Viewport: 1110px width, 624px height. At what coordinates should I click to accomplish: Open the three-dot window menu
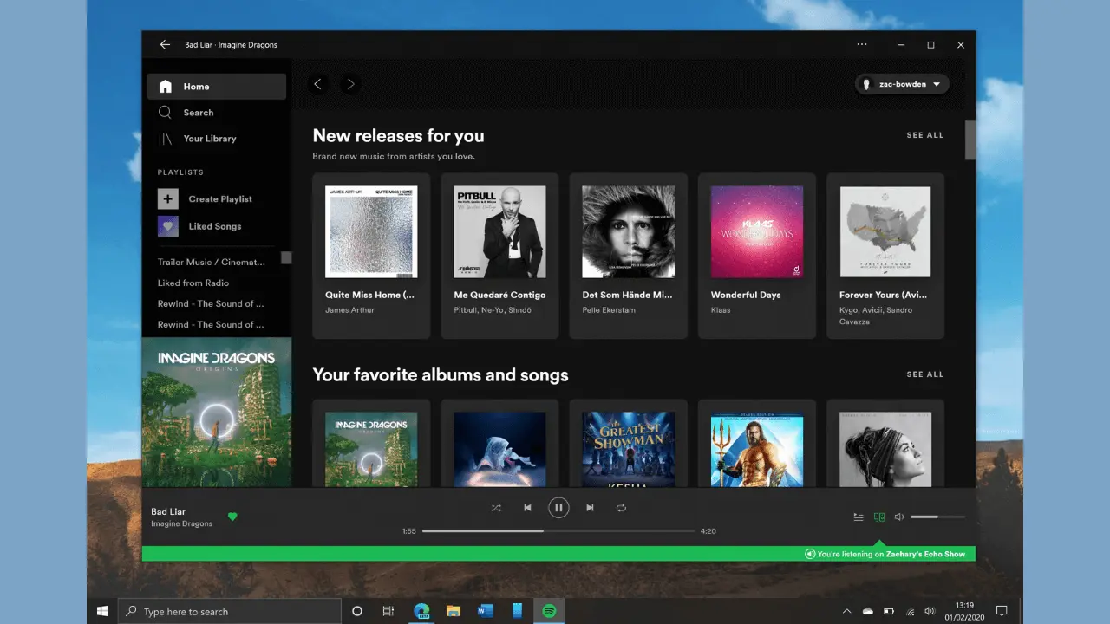tap(861, 45)
